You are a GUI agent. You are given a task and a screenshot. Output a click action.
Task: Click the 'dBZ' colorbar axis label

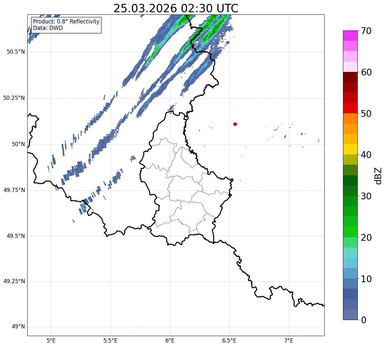(379, 176)
